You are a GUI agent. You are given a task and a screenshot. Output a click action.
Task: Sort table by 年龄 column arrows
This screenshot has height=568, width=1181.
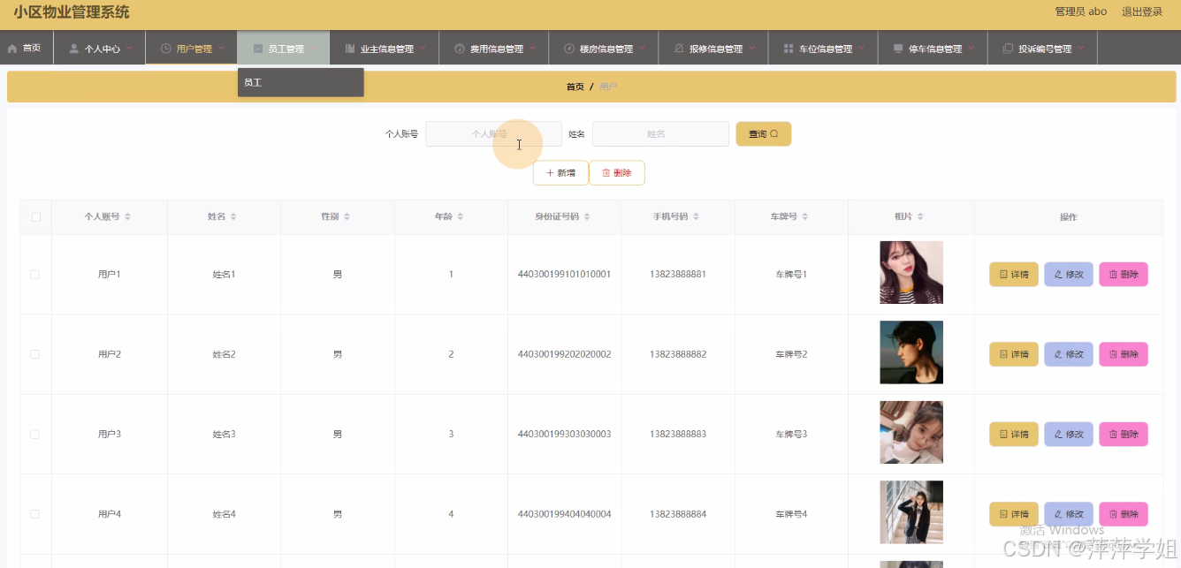(460, 217)
